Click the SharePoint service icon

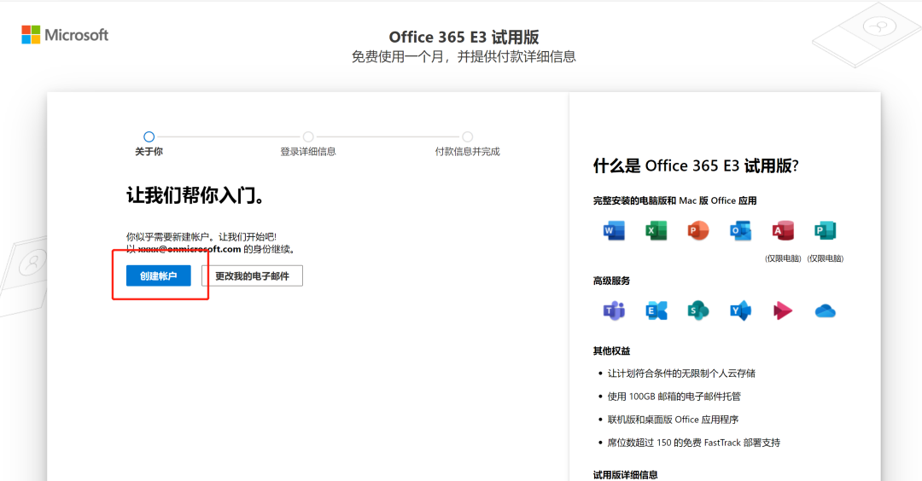(x=698, y=310)
